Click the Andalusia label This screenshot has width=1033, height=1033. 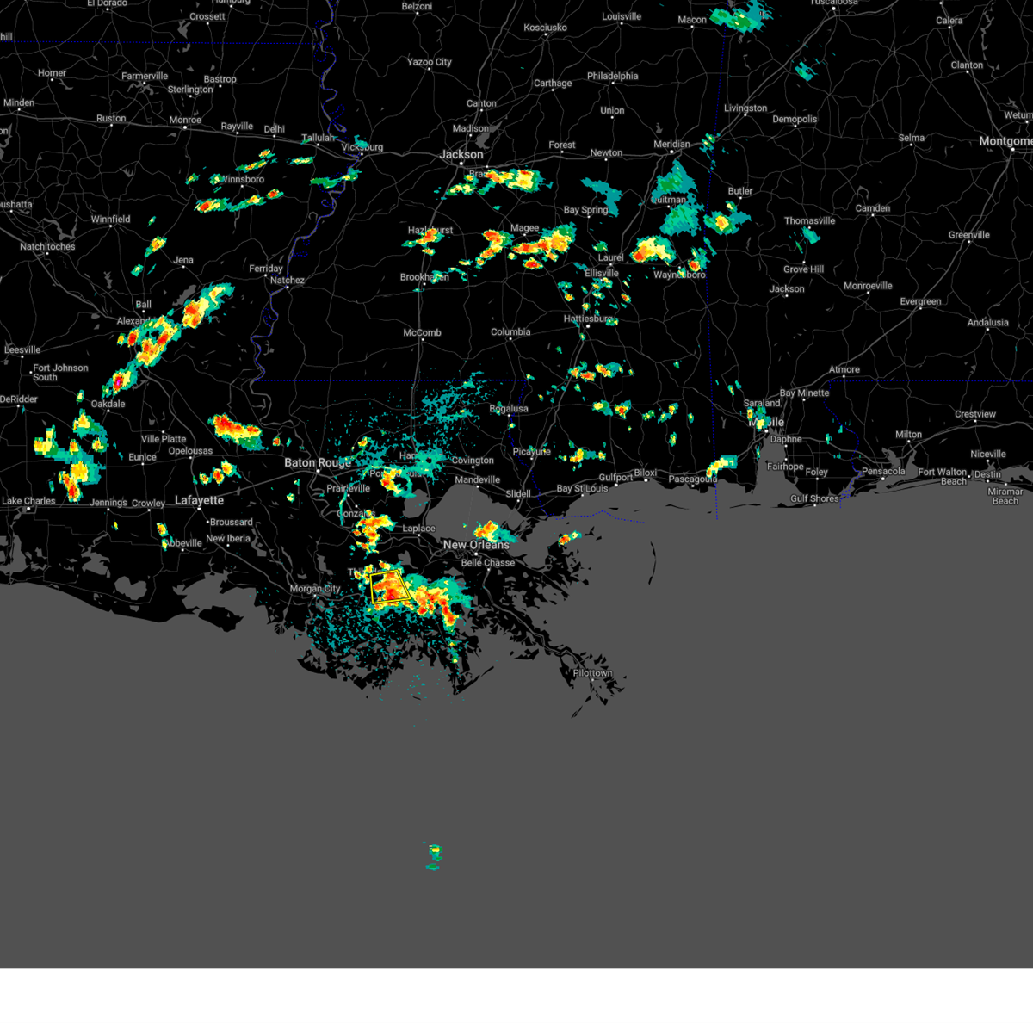[987, 323]
